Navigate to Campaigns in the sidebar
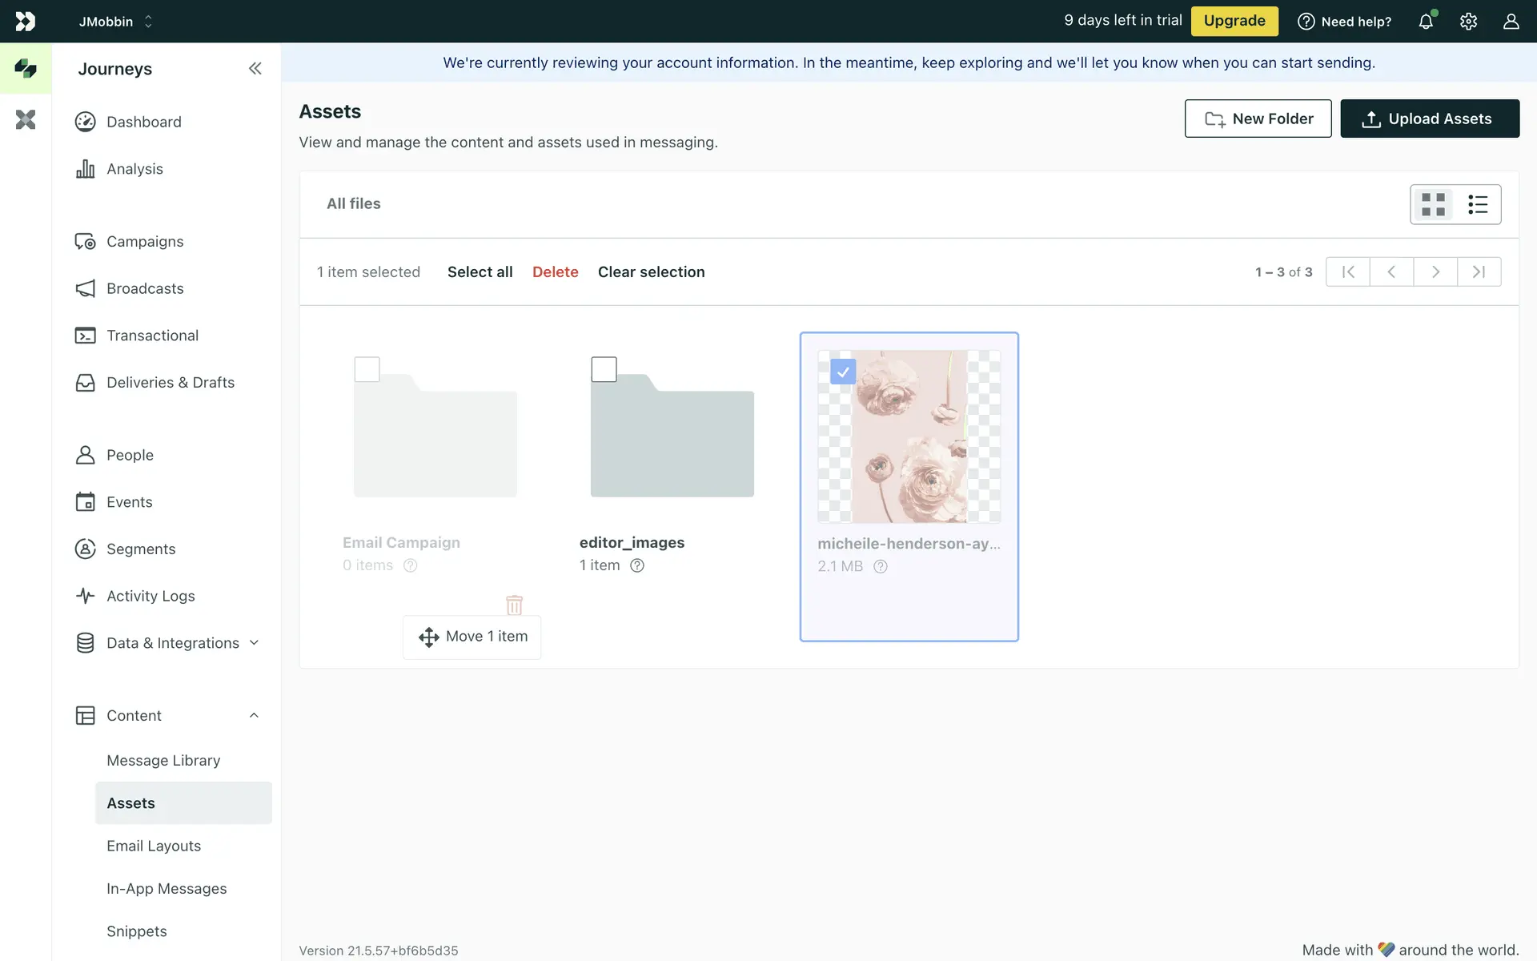The image size is (1537, 961). (145, 242)
